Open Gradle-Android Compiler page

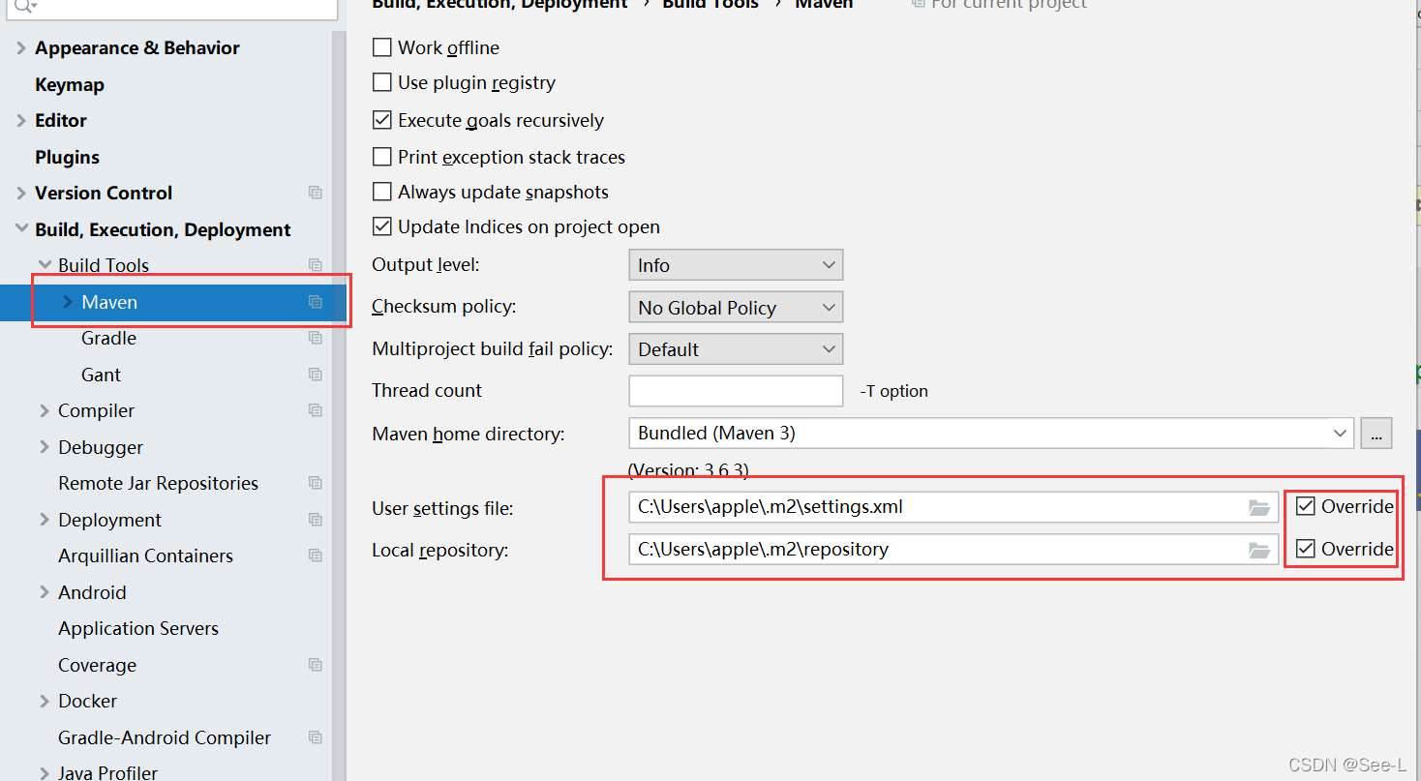165,737
